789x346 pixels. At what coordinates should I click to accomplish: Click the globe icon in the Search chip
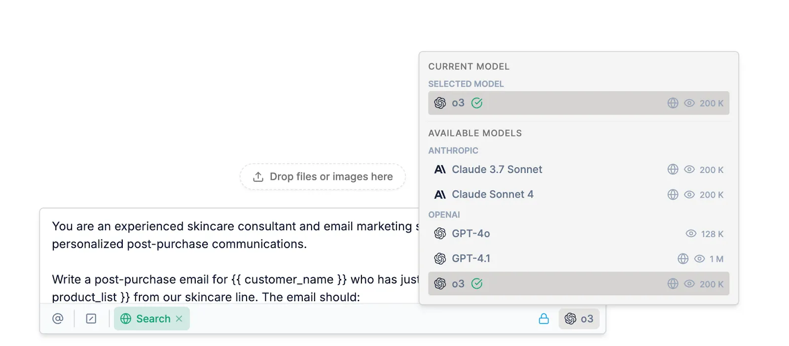[126, 318]
